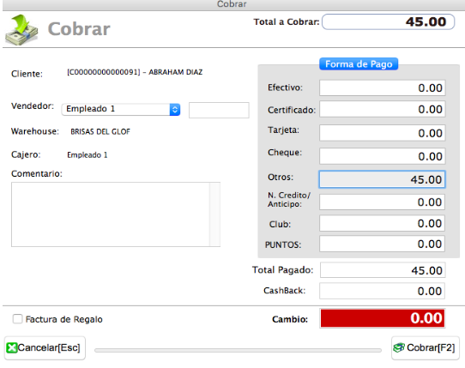465x368 pixels.
Task: Click the Forma de Pago tab
Action: click(359, 64)
